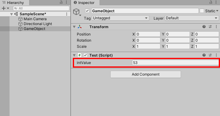Image resolution: width=220 pixels, height=116 pixels.
Task: Click the intValue property label
Action: (84, 63)
